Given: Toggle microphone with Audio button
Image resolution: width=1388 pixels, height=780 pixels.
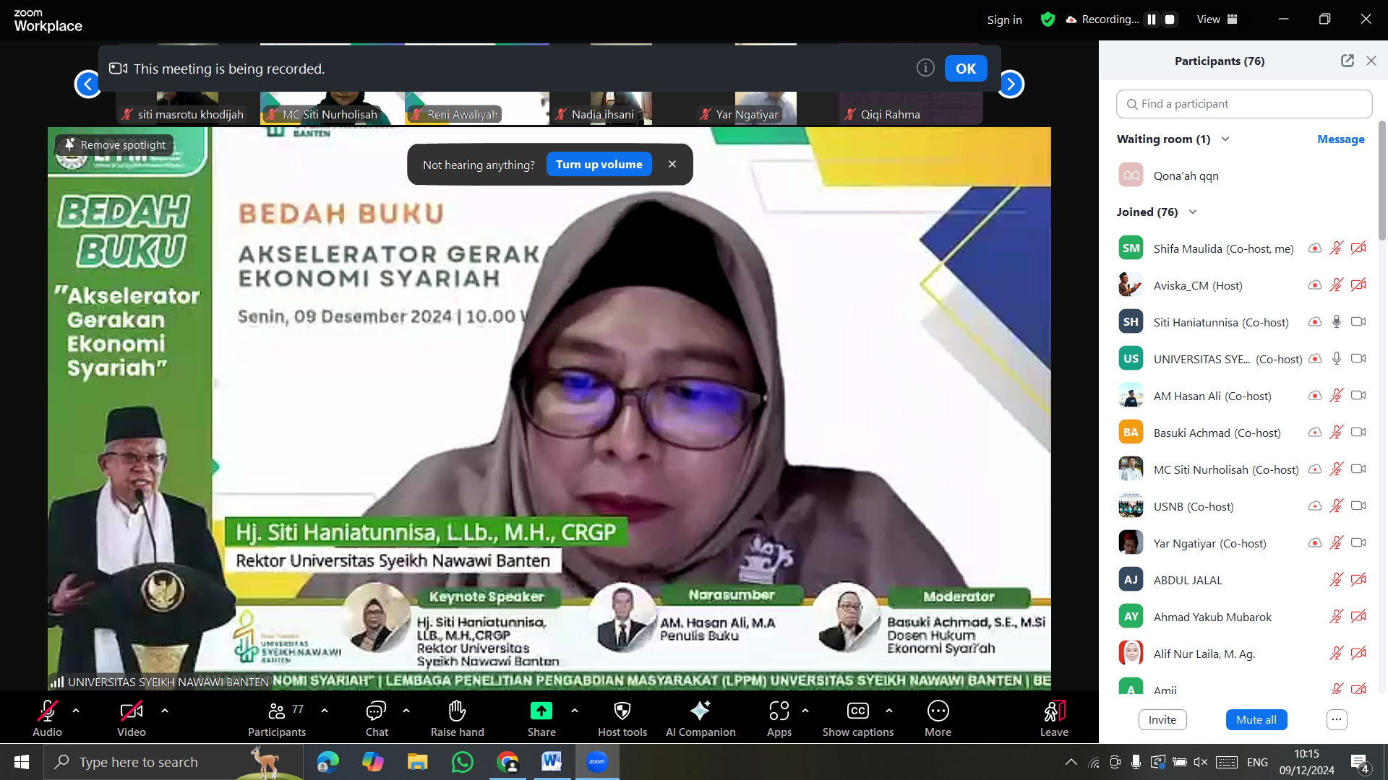Looking at the screenshot, I should 47,711.
